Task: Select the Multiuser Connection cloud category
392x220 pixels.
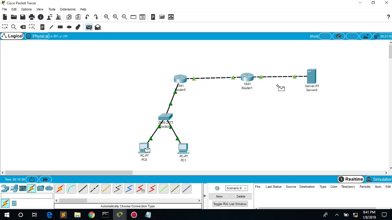Action: click(49, 189)
